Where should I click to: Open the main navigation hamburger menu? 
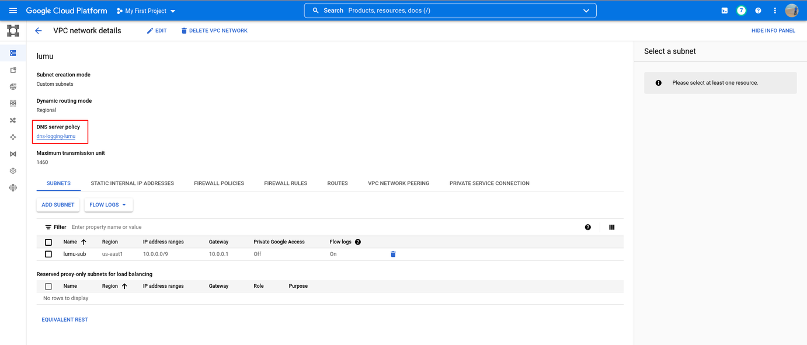[13, 11]
